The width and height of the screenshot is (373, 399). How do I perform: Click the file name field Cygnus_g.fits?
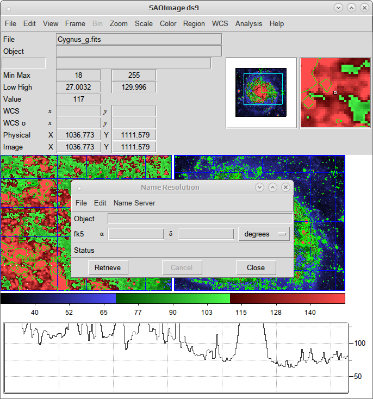(139, 40)
